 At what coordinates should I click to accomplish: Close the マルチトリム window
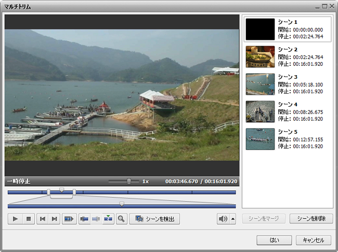pos(332,6)
